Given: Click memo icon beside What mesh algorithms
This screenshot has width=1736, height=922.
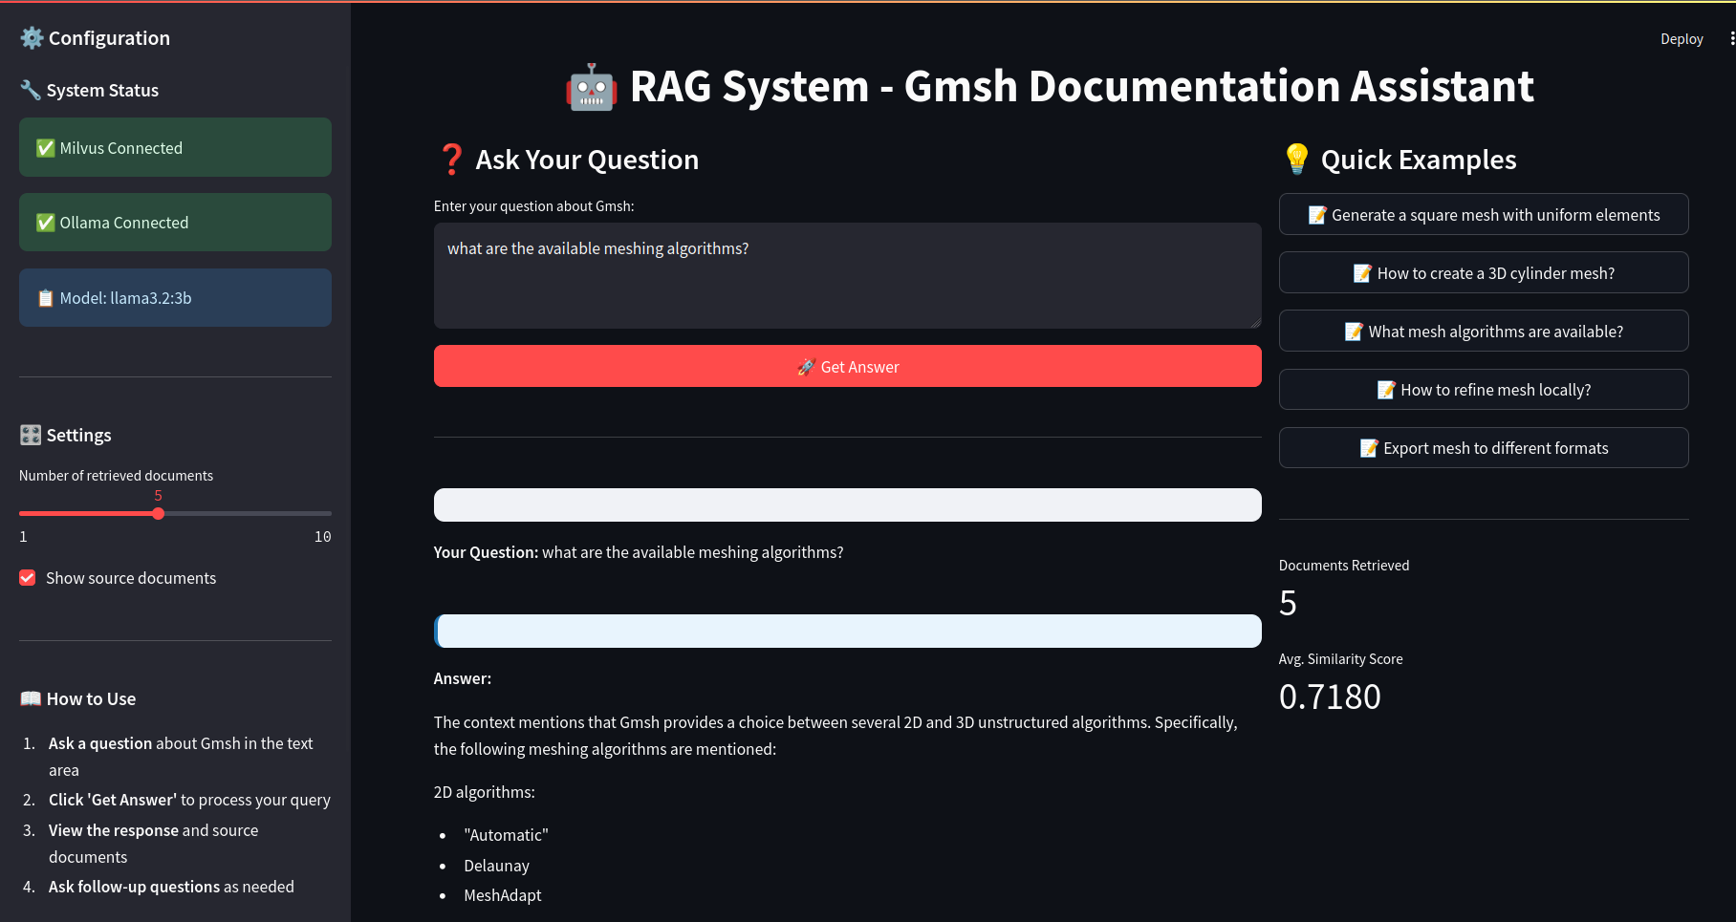Looking at the screenshot, I should (1354, 332).
